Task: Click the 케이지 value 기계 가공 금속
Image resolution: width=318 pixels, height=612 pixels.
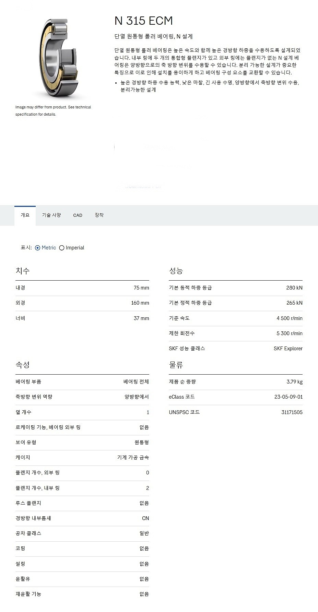Action: [x=133, y=458]
